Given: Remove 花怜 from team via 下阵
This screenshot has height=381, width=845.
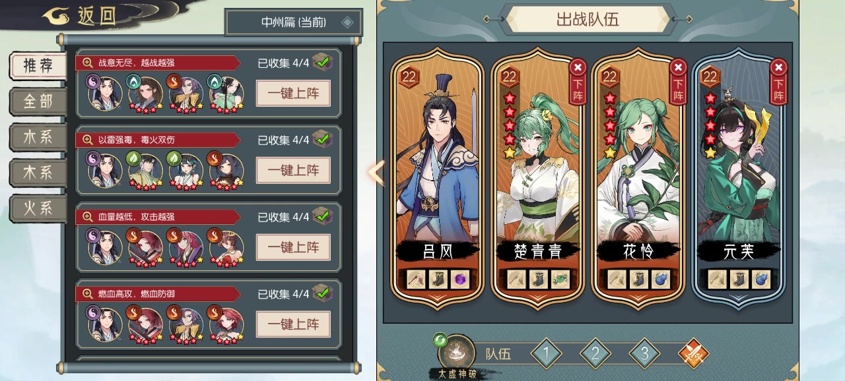Looking at the screenshot, I should coord(678,81).
